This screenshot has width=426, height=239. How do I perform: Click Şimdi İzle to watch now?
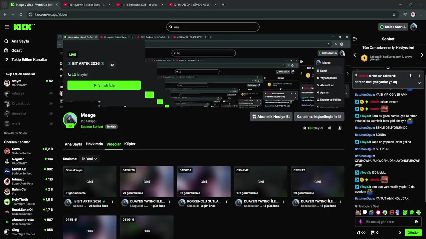104,85
